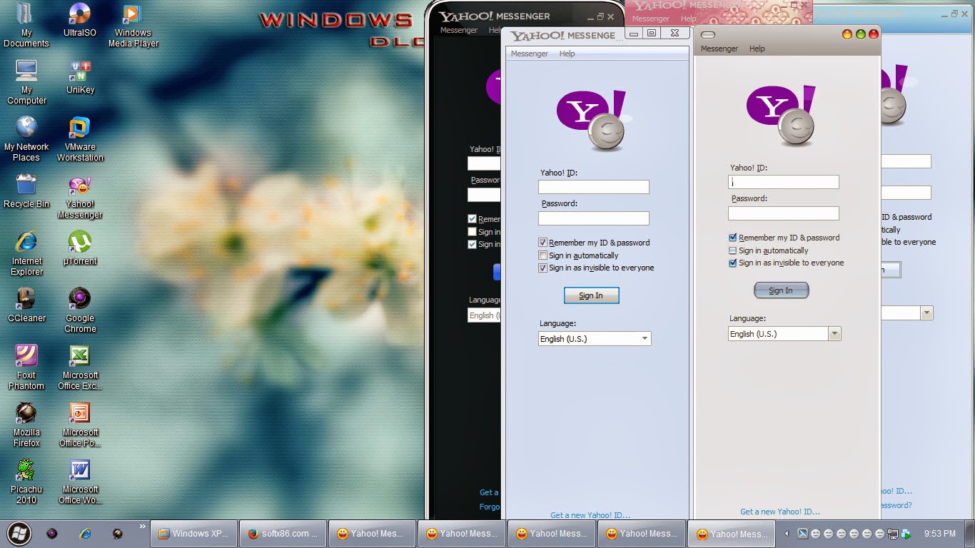Viewport: 975px width, 548px height.
Task: Click the UniKey desktop icon
Action: click(x=80, y=77)
